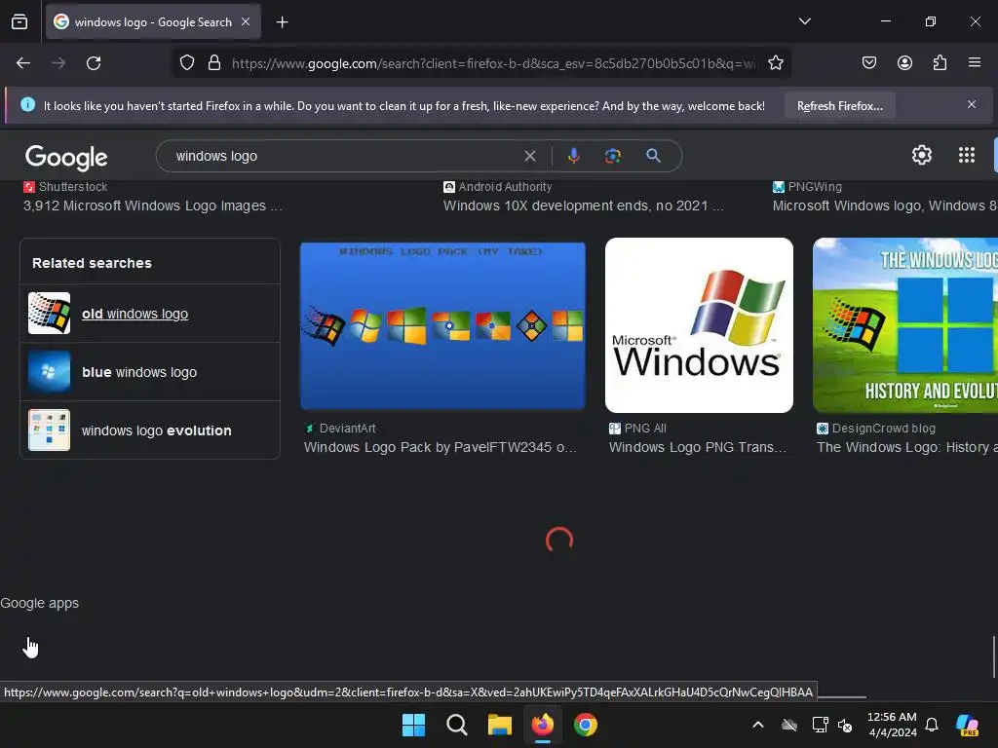Click the windows logo evolution thumbnail
The width and height of the screenshot is (998, 748).
(x=49, y=430)
